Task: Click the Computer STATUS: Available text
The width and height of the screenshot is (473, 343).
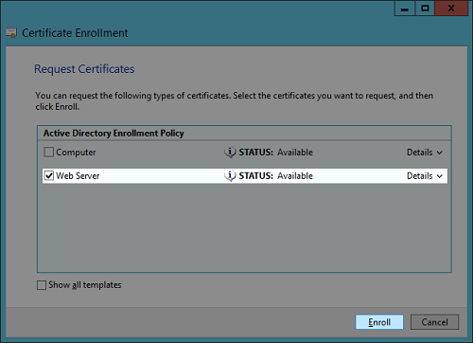Action: point(275,153)
